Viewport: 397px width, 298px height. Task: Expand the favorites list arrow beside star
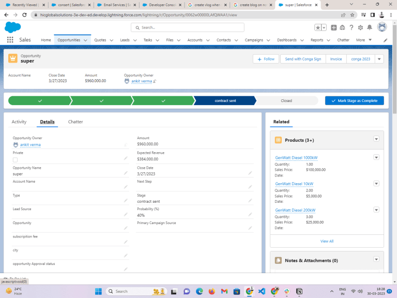click(x=324, y=27)
